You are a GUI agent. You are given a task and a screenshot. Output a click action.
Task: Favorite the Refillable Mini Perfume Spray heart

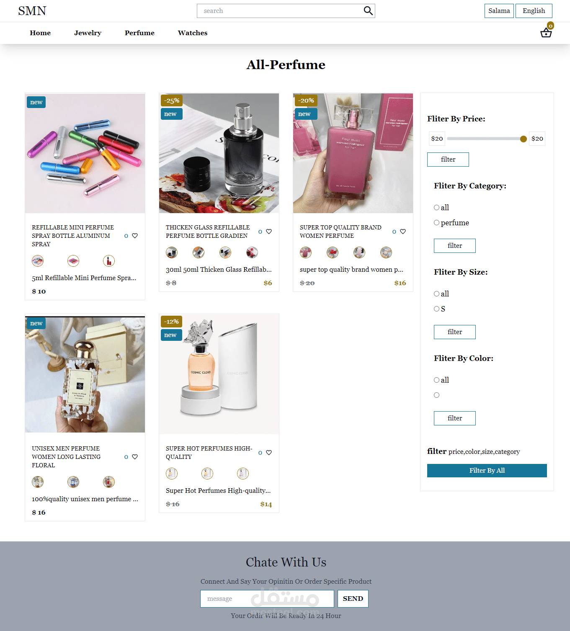point(135,236)
